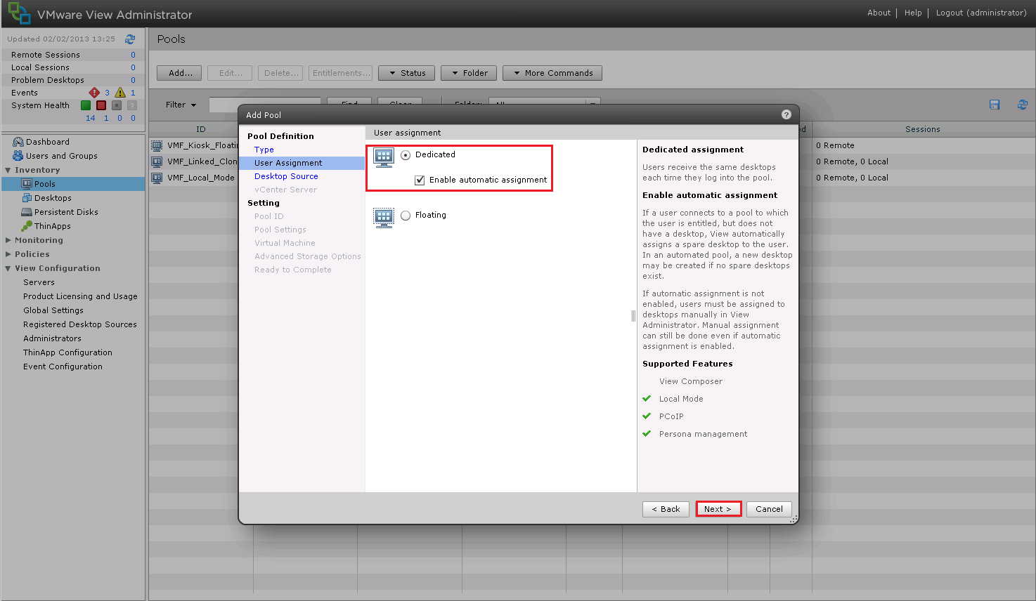
Task: Go to Desktop Source step
Action: [x=286, y=176]
